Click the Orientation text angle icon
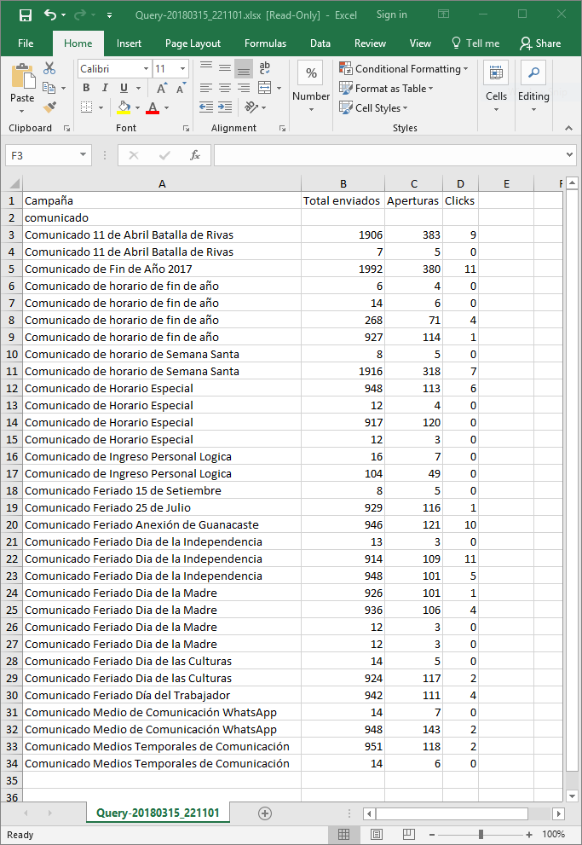Screen dimensions: 582x845 [251, 107]
